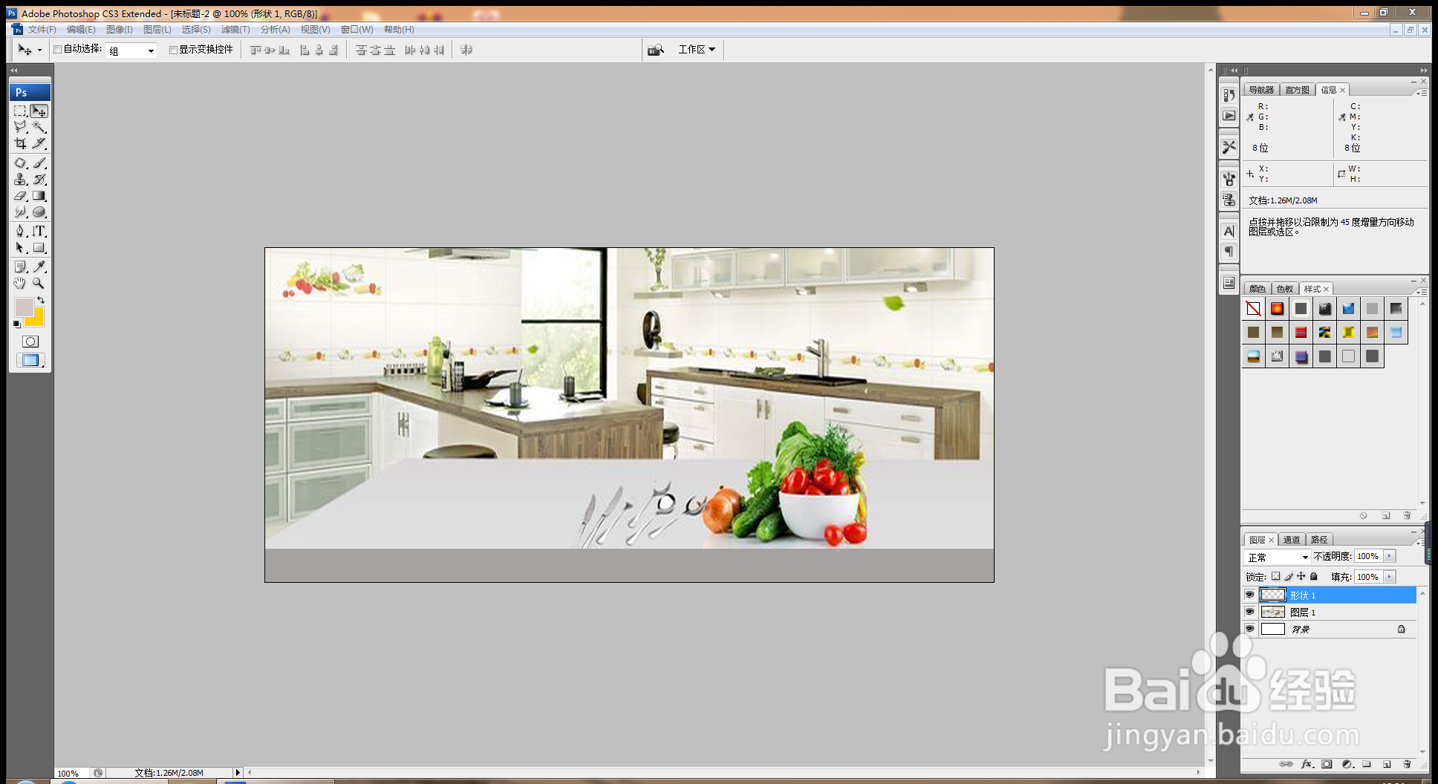The image size is (1438, 784).
Task: Select the Polygonal Lasso tool
Action: (21, 127)
